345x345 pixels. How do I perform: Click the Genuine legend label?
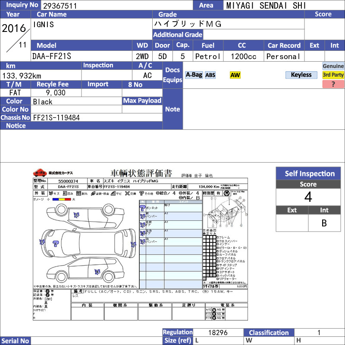[x=333, y=66]
